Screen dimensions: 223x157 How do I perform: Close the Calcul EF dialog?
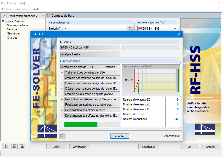click(179, 34)
